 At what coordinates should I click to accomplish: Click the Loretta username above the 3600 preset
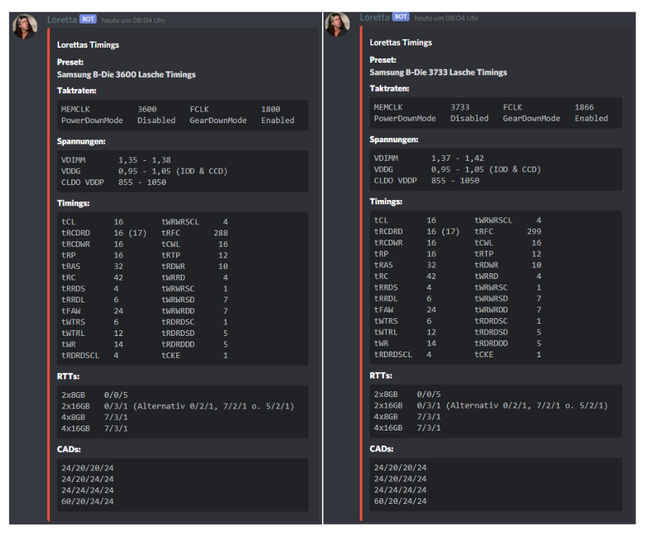click(62, 19)
